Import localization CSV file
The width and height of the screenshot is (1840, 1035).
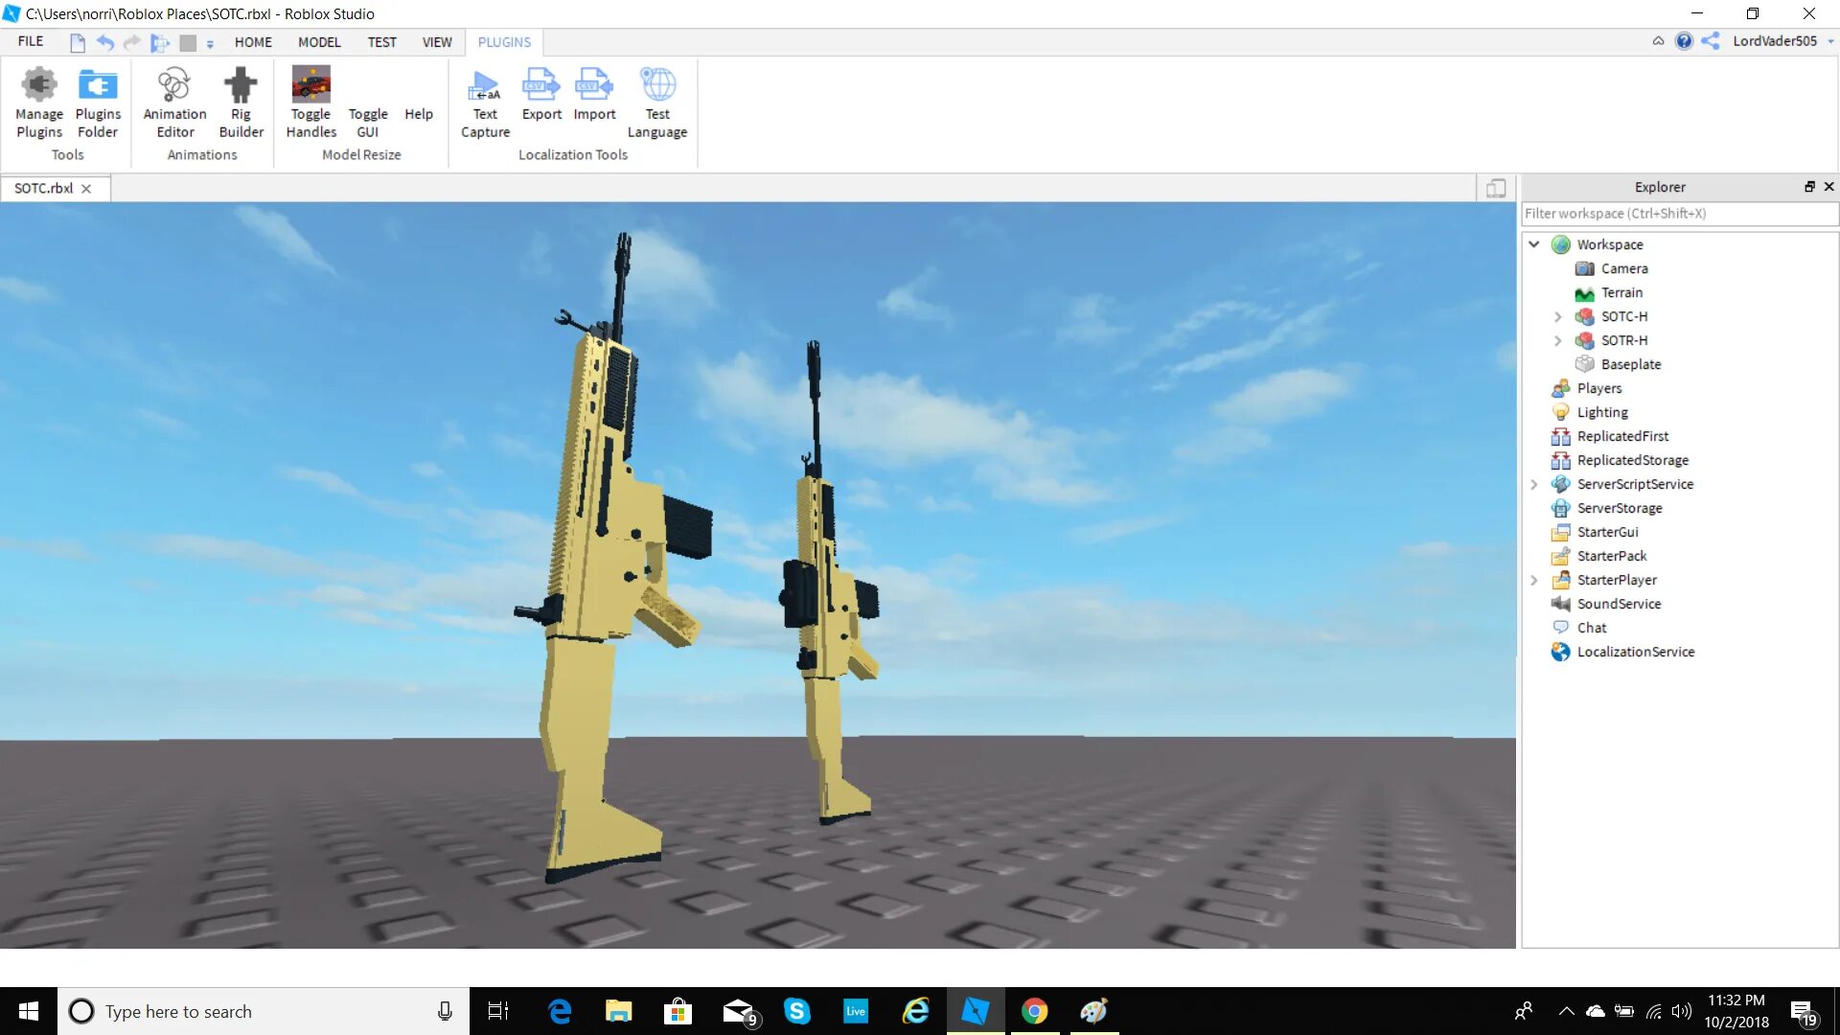(594, 101)
